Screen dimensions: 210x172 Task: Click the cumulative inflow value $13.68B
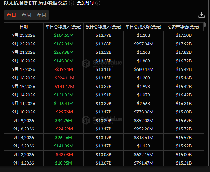pos(104,44)
